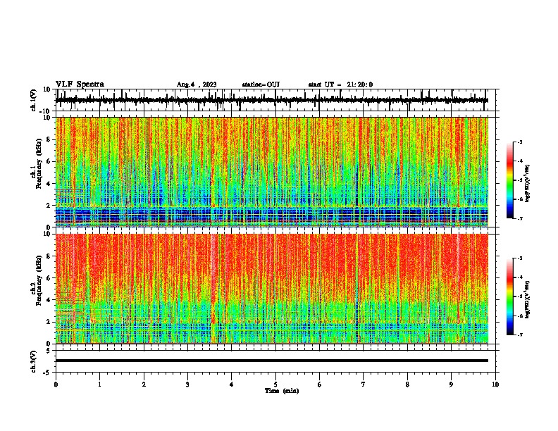
Task: Click the "ch.3(V)" axis label
Action: click(x=34, y=361)
